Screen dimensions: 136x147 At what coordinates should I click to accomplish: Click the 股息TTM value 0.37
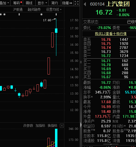107,131
